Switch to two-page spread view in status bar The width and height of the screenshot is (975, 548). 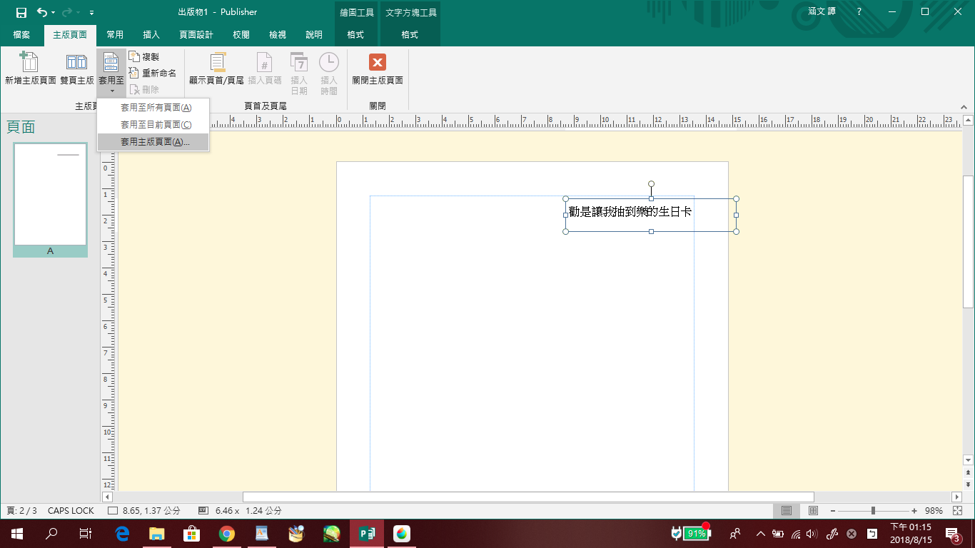pyautogui.click(x=813, y=511)
